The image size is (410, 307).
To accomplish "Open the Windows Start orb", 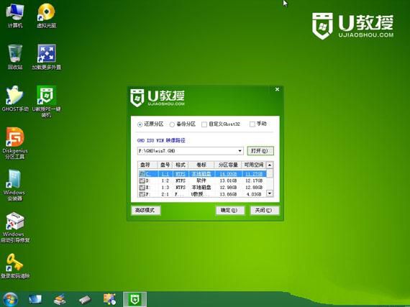I will point(11,299).
